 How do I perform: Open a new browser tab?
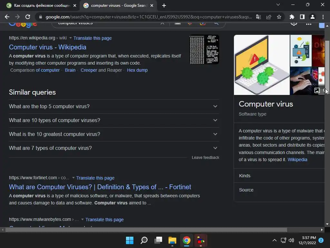pos(164,5)
